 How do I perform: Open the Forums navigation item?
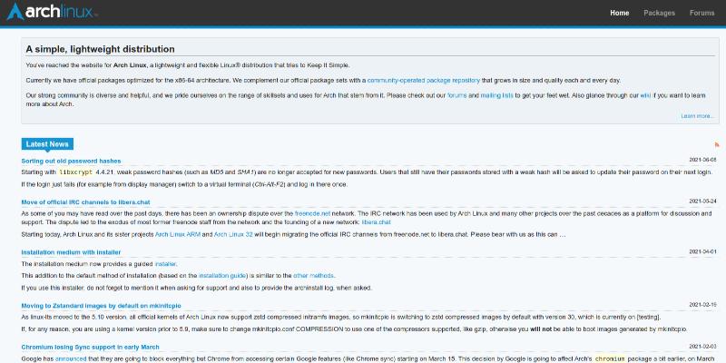701,14
